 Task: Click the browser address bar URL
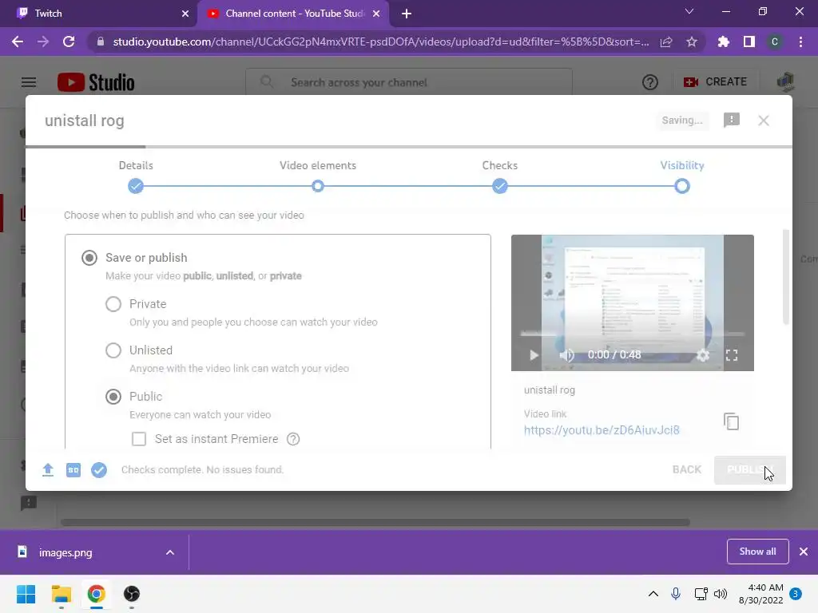click(x=381, y=42)
